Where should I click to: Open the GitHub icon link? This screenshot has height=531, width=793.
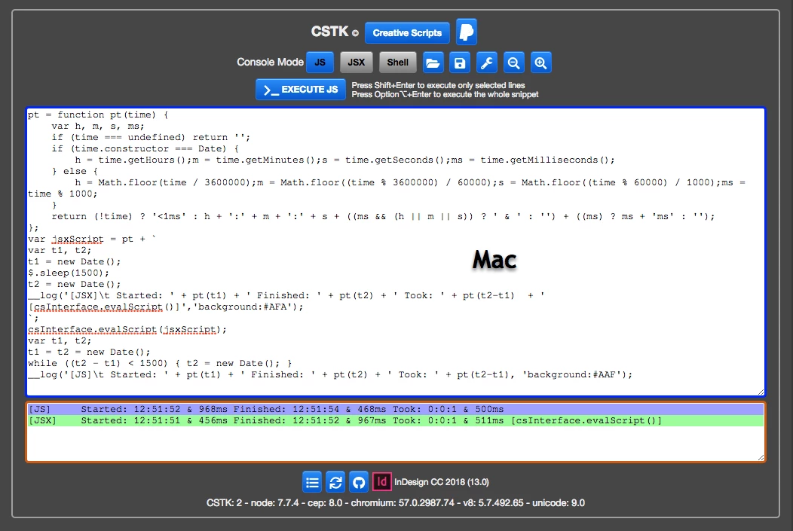coord(359,482)
